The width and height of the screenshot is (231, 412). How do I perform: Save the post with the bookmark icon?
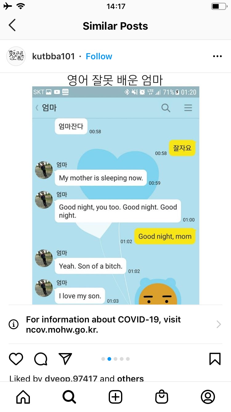(215, 359)
